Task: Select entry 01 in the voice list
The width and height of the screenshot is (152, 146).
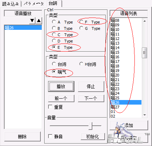Action: coord(126,112)
